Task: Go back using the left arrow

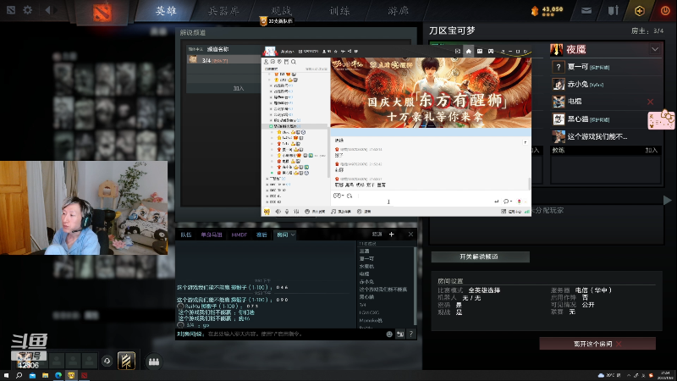Action: (x=47, y=9)
